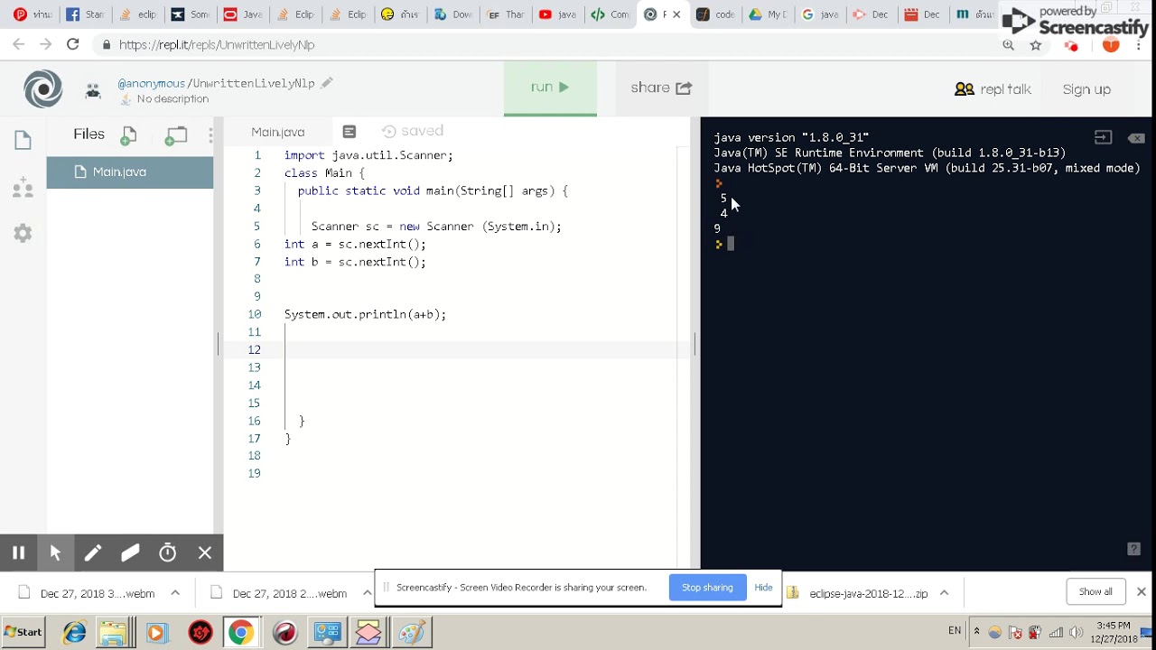Open Internet Explorer from the taskbar
Viewport: 1156px width, 650px height.
tap(74, 633)
